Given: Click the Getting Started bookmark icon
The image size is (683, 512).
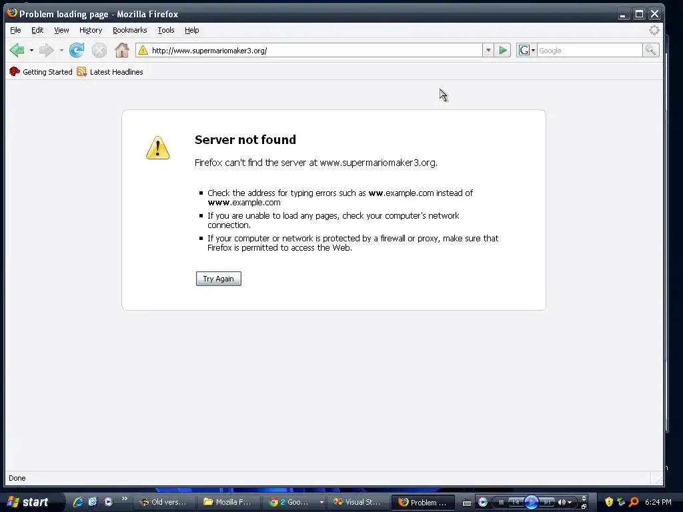Looking at the screenshot, I should 15,72.
